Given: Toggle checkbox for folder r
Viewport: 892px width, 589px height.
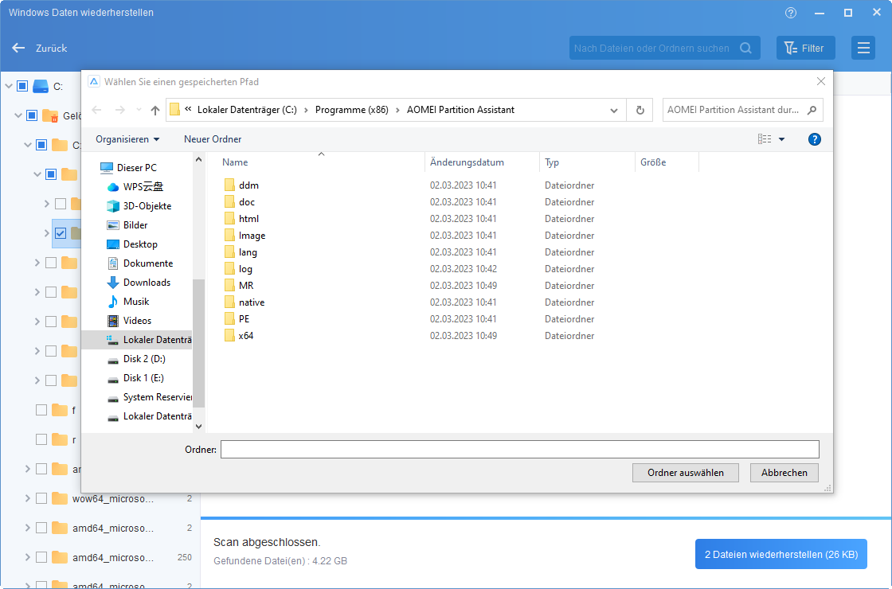Looking at the screenshot, I should [x=41, y=440].
